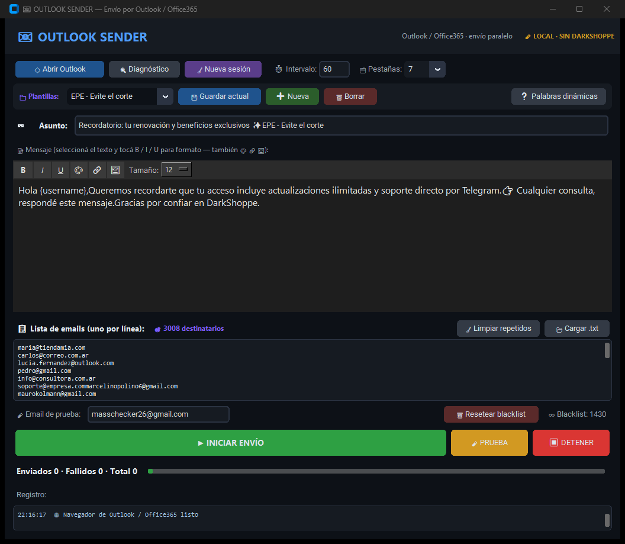Load a list with Cargar .txt
This screenshot has height=544, width=625.
pos(577,329)
